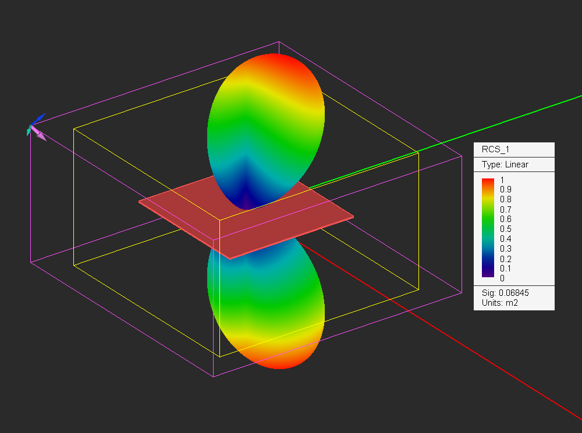Click the RCS_1 legend title
The width and height of the screenshot is (582, 433).
tap(495, 149)
